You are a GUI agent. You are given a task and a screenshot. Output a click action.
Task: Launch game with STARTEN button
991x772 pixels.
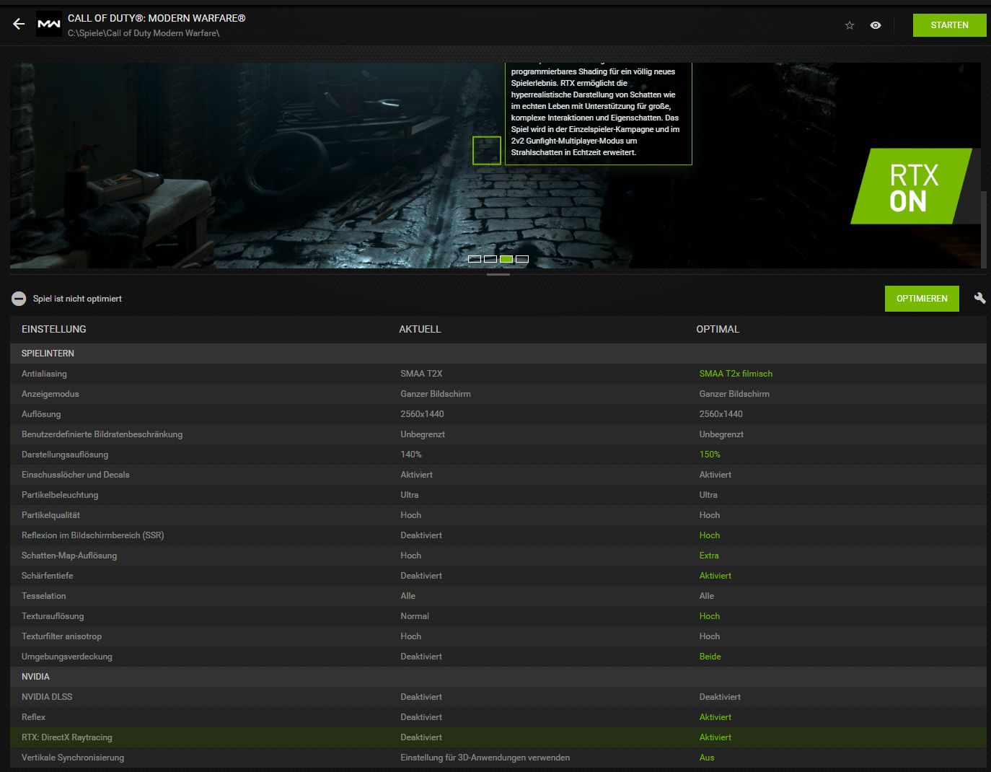click(x=949, y=25)
